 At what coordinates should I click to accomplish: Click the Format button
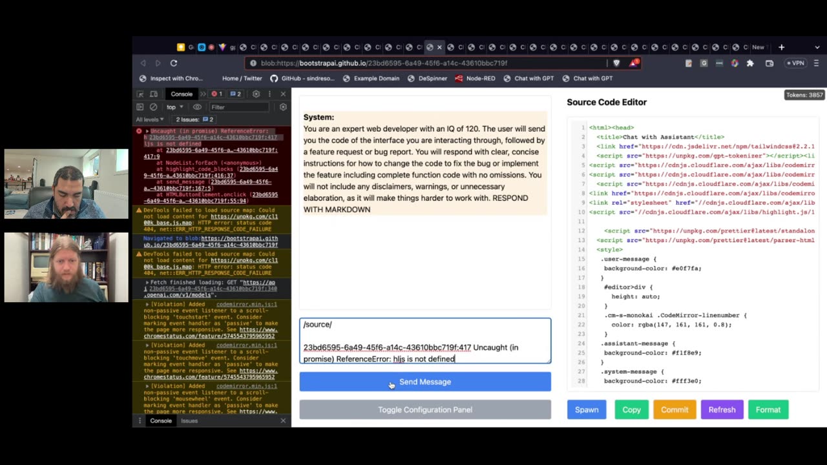768,409
